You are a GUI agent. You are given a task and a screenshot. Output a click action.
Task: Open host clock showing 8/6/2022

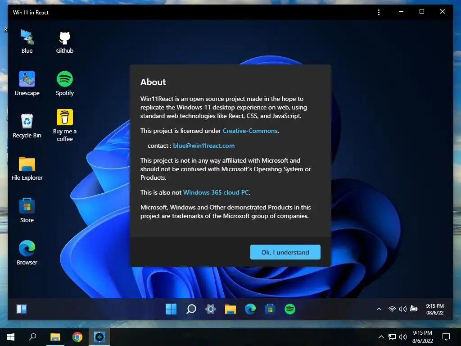click(422, 337)
